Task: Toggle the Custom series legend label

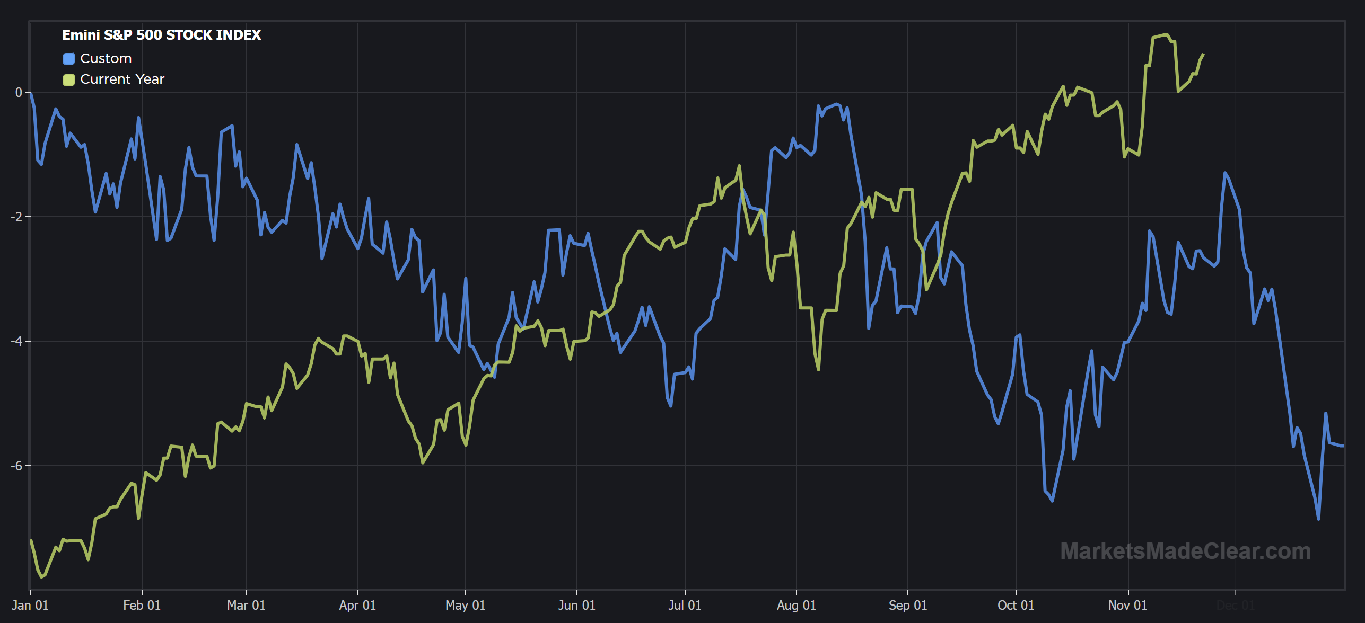Action: coord(106,58)
